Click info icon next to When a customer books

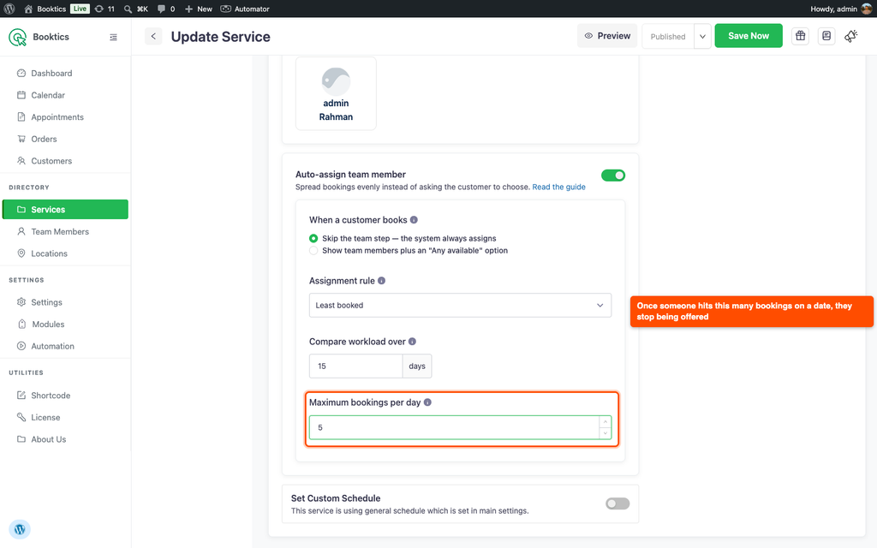pos(414,220)
